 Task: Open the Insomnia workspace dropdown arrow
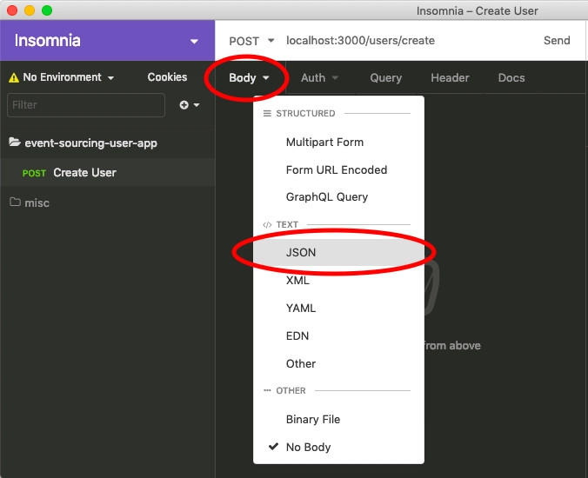[x=194, y=41]
